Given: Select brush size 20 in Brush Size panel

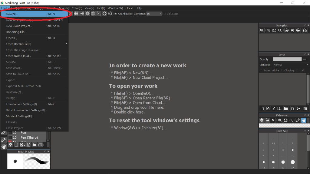Looking at the screenshot, I should 283,163.
